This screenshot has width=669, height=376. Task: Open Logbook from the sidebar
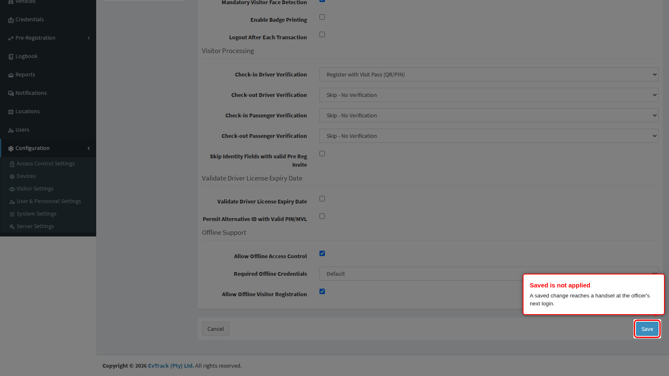click(x=48, y=56)
